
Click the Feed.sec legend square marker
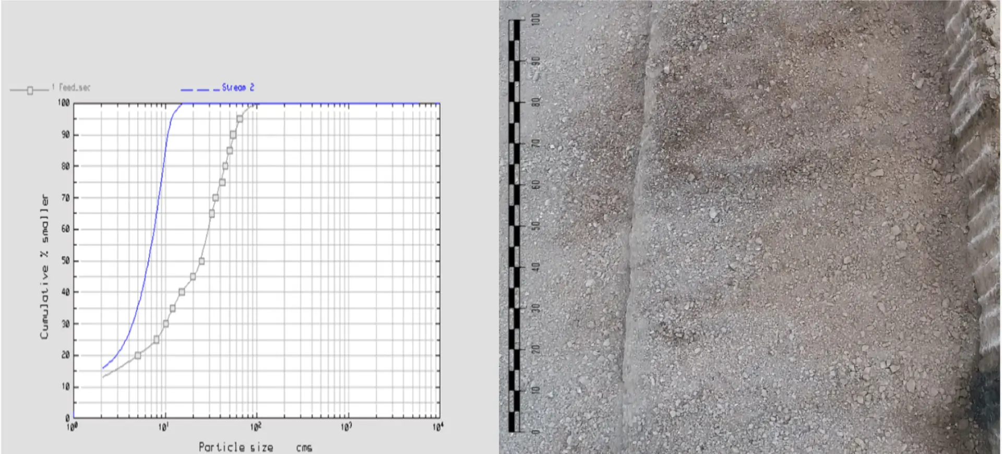coord(30,91)
